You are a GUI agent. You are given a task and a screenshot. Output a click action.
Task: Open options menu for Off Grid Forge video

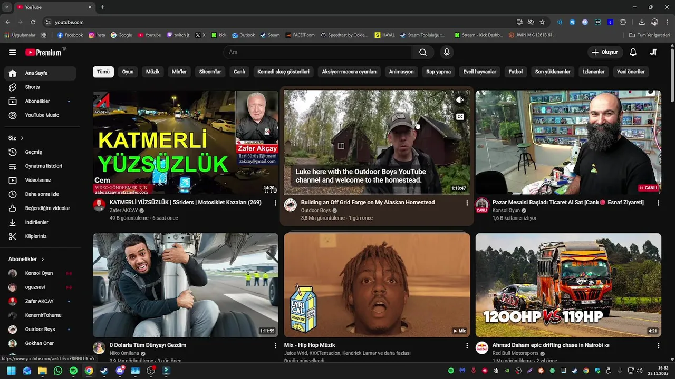coord(467,203)
